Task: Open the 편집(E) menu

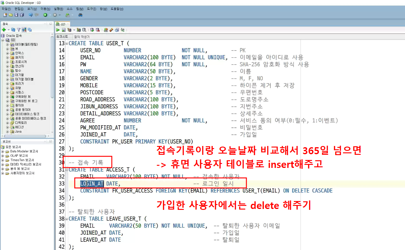Action: point(19,9)
